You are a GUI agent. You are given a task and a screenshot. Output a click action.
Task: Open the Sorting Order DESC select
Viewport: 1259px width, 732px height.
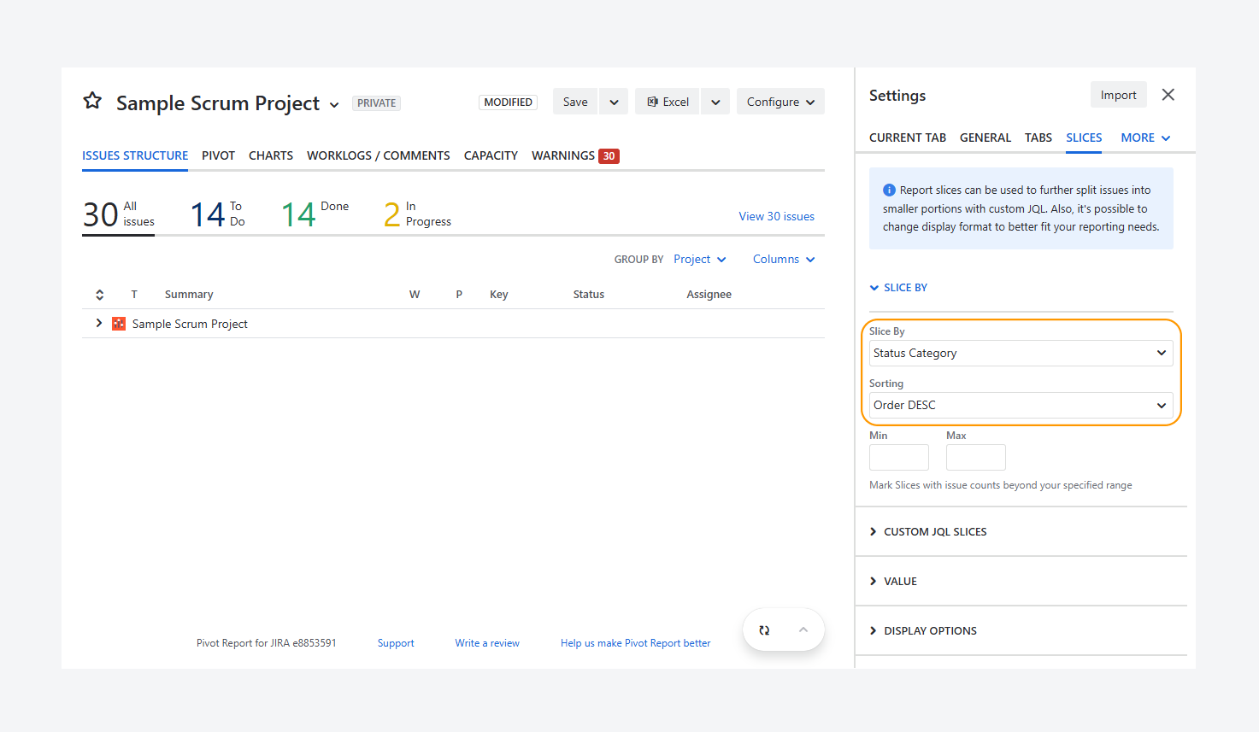tap(1021, 406)
